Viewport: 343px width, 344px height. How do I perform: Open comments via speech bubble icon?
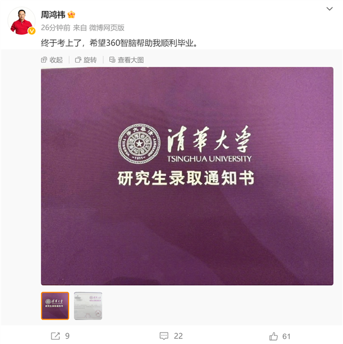pyautogui.click(x=164, y=336)
